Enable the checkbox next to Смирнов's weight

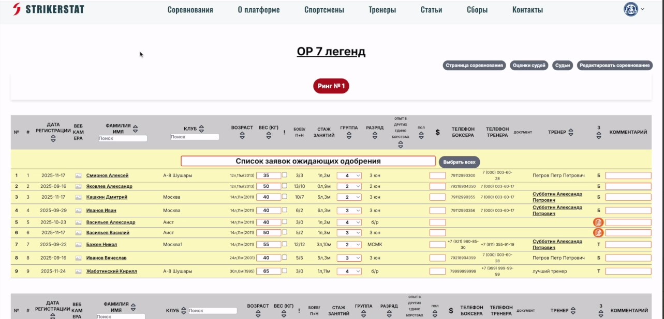click(285, 175)
